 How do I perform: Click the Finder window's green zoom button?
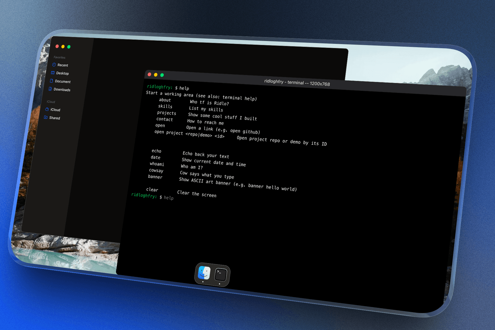click(x=69, y=47)
